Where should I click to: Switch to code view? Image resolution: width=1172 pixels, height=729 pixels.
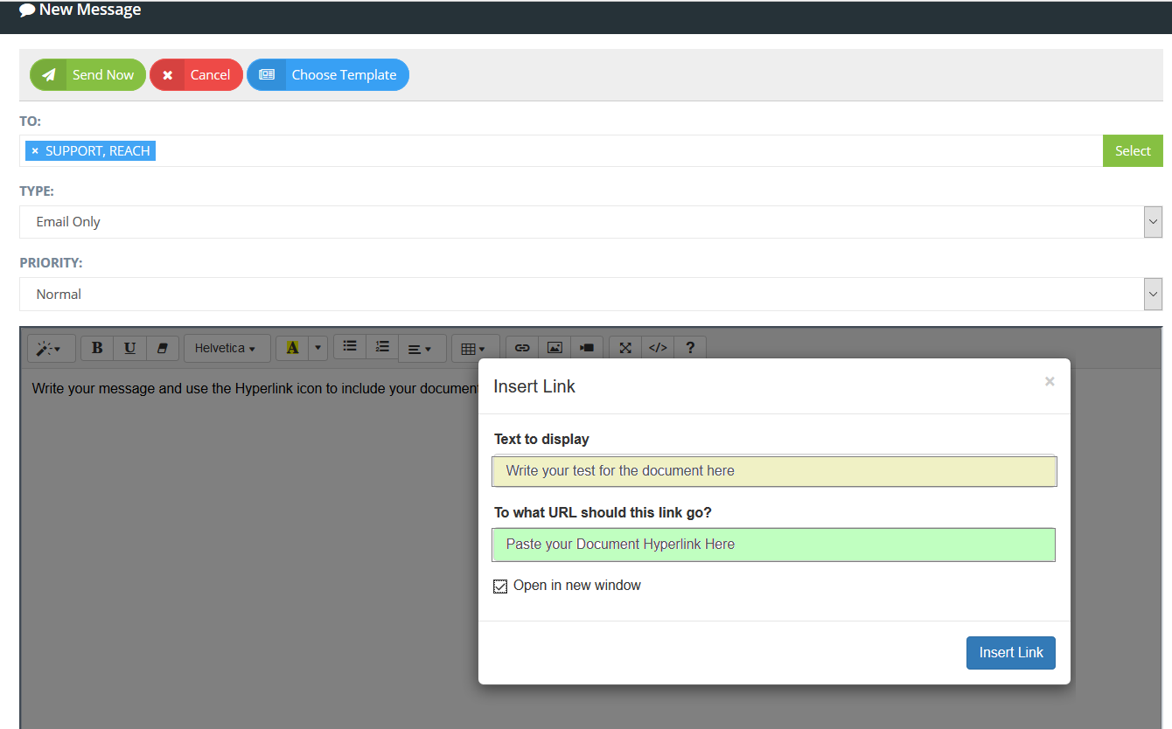[x=658, y=348]
